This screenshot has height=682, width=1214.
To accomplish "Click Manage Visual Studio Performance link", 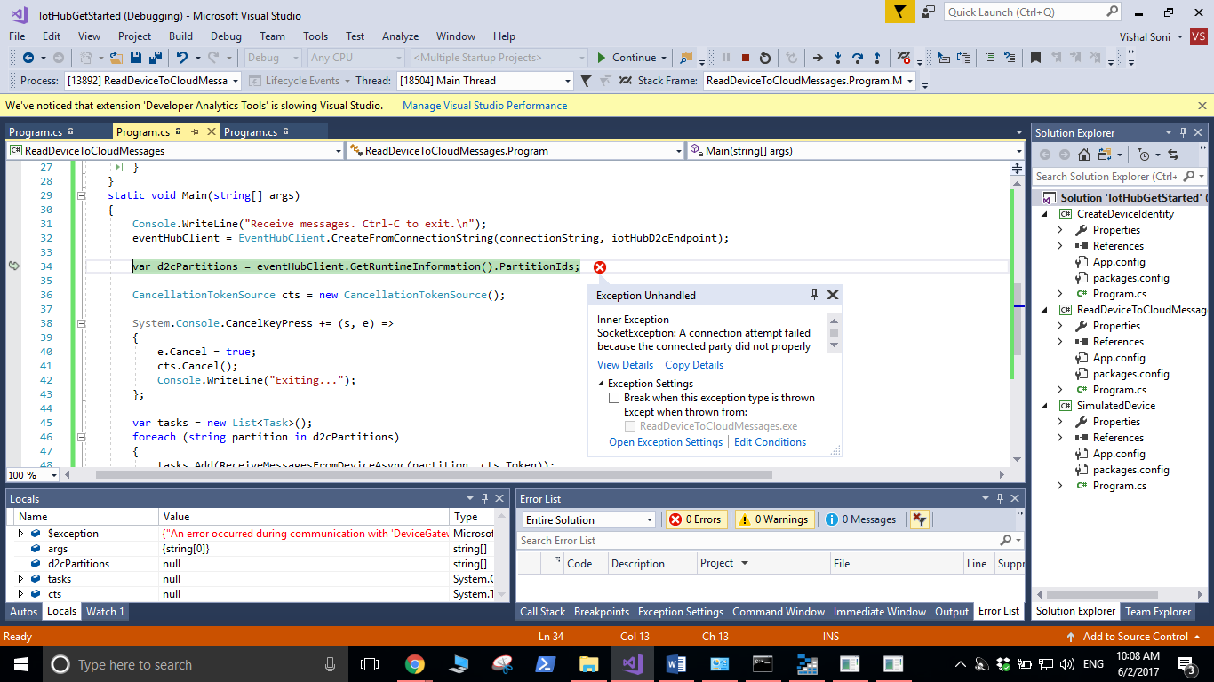I will tap(484, 106).
